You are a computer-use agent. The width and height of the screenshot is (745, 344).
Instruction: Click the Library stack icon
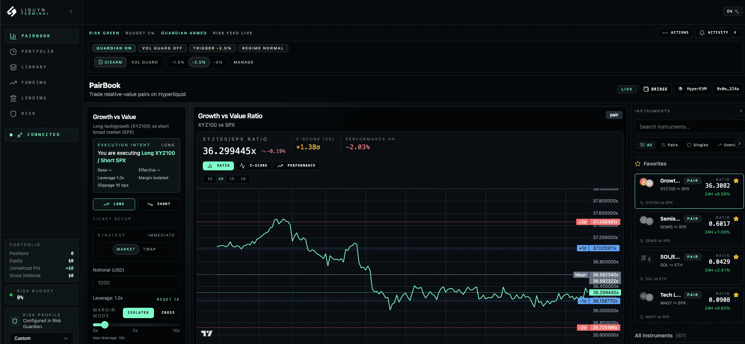coord(13,67)
